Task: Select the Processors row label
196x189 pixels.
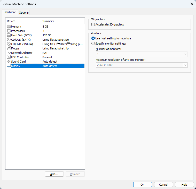Action: point(18,31)
